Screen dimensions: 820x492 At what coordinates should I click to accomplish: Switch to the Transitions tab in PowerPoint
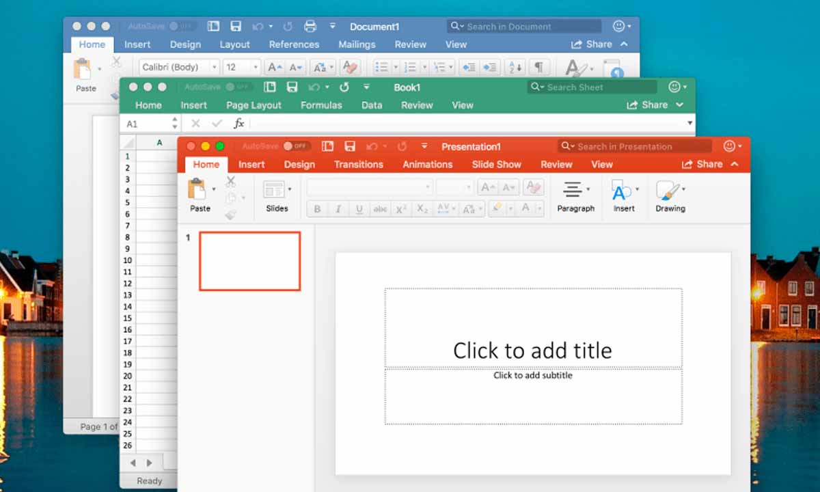(x=358, y=165)
